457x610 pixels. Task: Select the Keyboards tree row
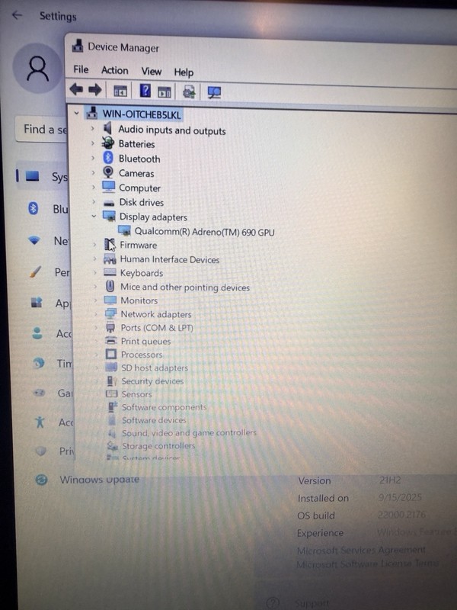[x=142, y=274]
